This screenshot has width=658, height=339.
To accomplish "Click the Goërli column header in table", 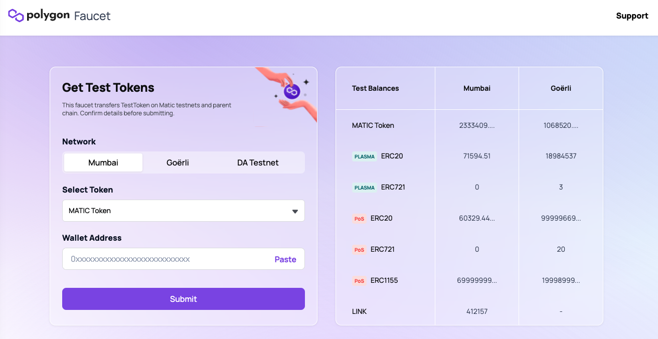I will click(561, 88).
